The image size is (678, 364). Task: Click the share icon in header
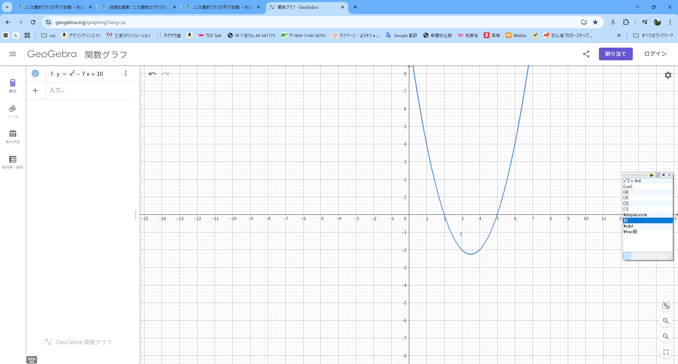pos(586,54)
